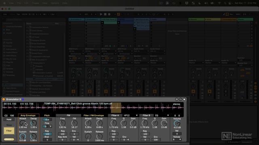Open the Help menu
Viewport: 259px width, 145px height.
[65, 3]
